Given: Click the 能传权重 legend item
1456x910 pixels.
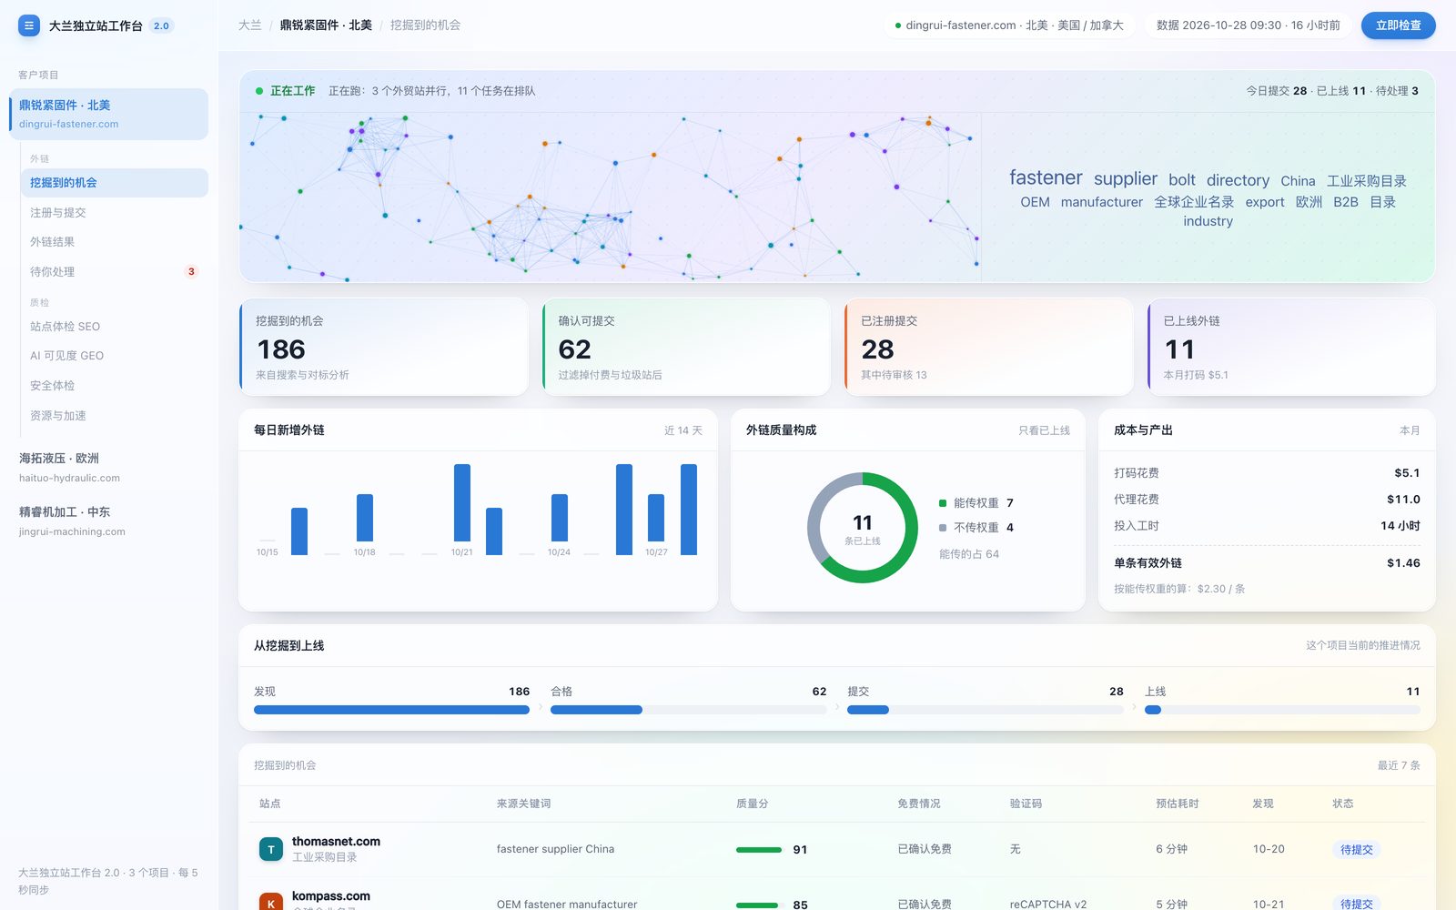Looking at the screenshot, I should coord(976,503).
